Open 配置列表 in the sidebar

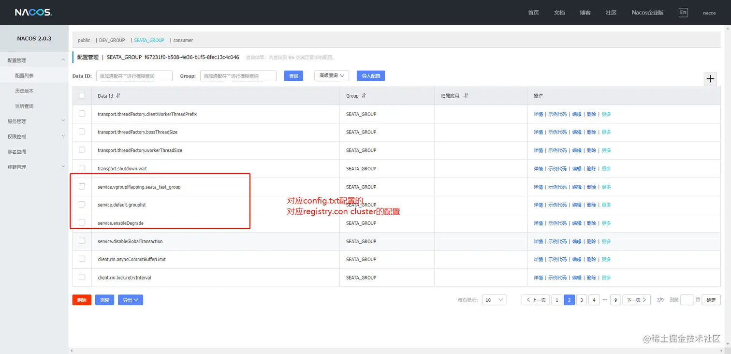click(x=24, y=76)
